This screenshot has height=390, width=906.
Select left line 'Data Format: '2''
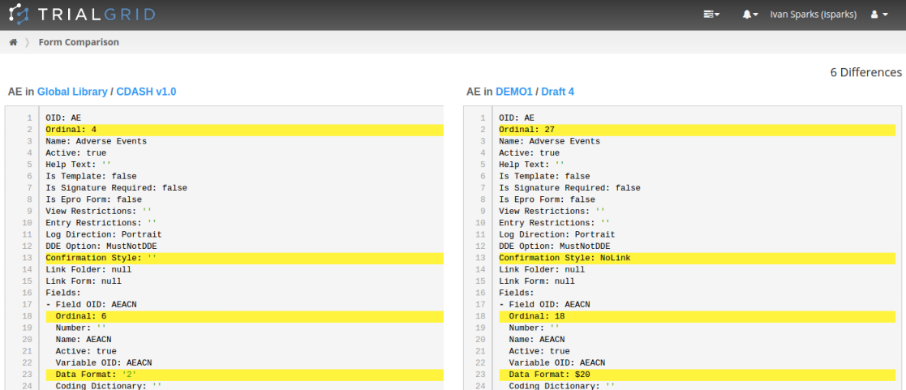click(x=244, y=375)
